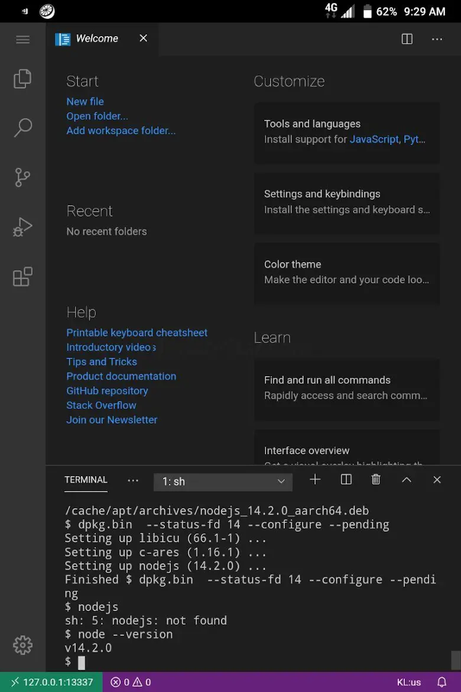Select the TERMINAL panel tab
This screenshot has width=461, height=692.
(x=86, y=480)
